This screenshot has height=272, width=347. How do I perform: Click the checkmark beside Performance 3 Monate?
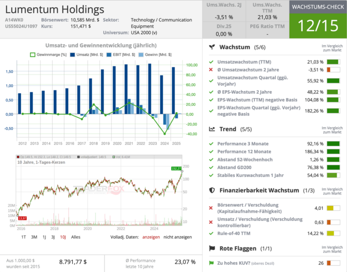pyautogui.click(x=211, y=144)
